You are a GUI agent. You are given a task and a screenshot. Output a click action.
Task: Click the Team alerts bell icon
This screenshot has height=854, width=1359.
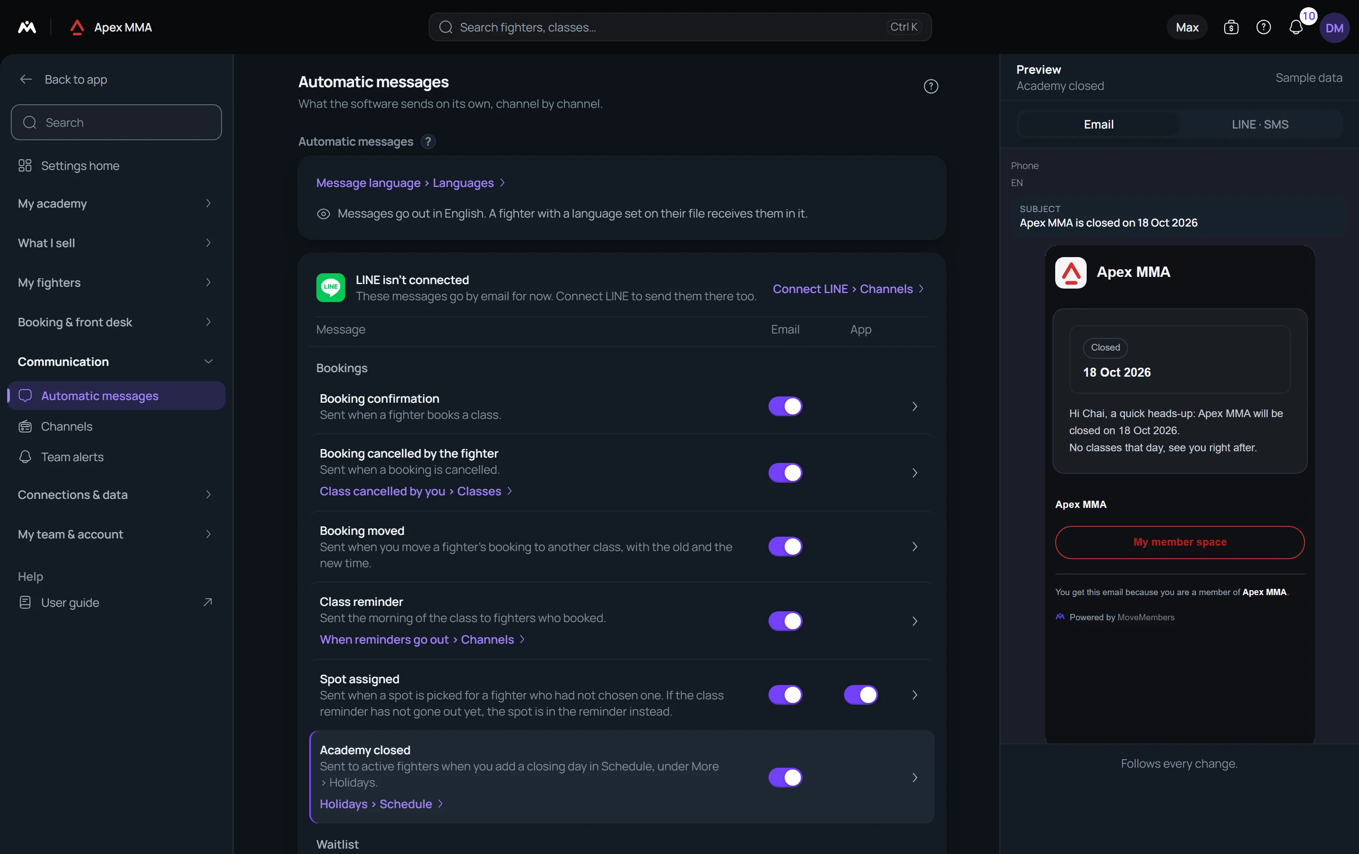[25, 457]
